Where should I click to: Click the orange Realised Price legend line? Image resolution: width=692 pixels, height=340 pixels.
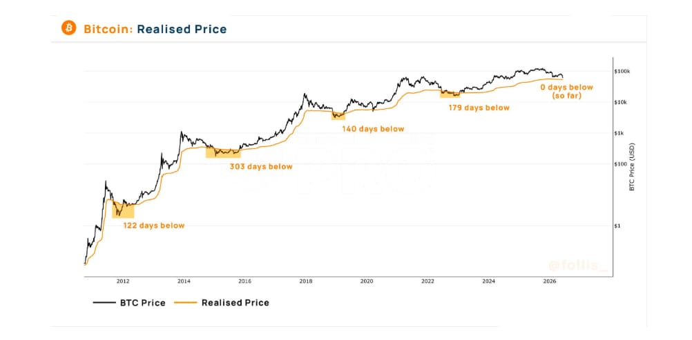pos(186,303)
